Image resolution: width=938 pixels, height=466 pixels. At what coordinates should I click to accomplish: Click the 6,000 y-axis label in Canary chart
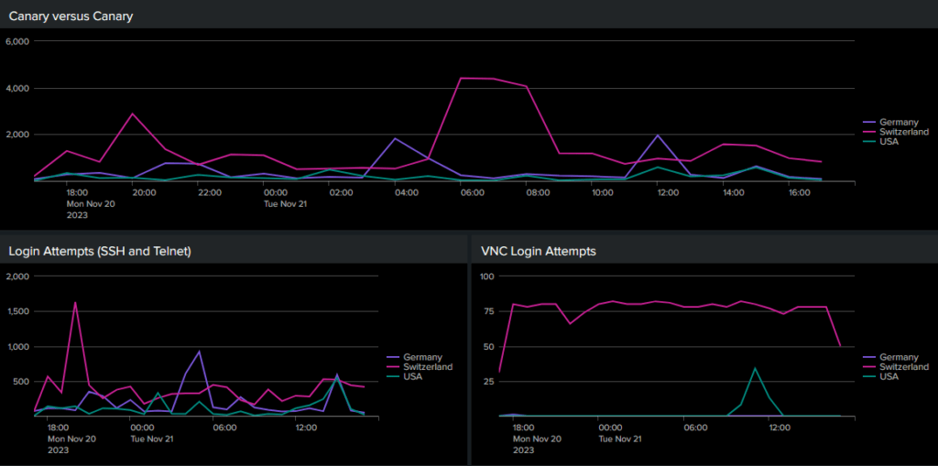[18, 41]
